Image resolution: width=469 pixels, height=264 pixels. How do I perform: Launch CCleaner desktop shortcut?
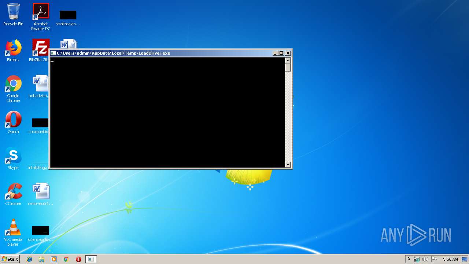(13, 194)
